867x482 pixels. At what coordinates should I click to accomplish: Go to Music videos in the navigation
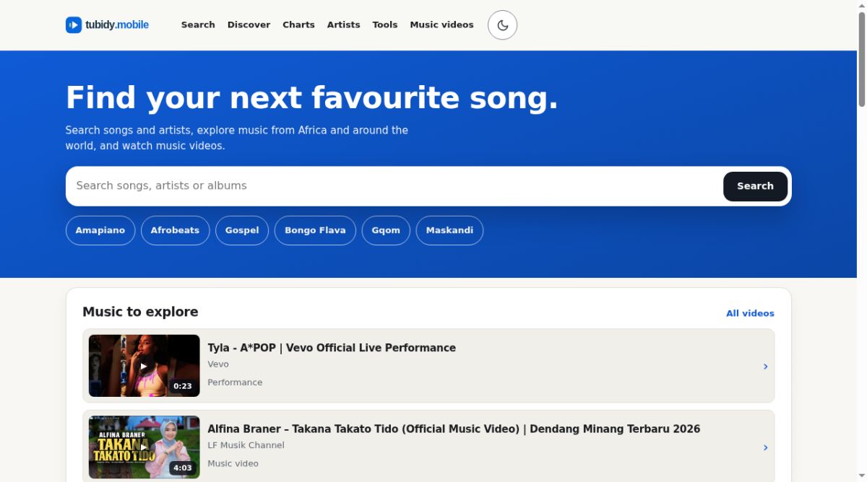point(441,25)
